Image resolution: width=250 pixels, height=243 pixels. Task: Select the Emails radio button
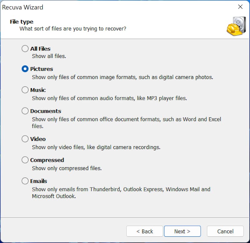pos(25,181)
